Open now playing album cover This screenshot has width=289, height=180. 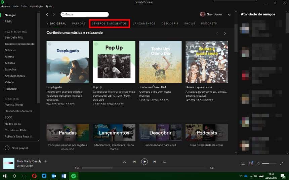9,163
